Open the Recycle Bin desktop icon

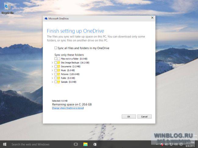[x=7, y=8]
